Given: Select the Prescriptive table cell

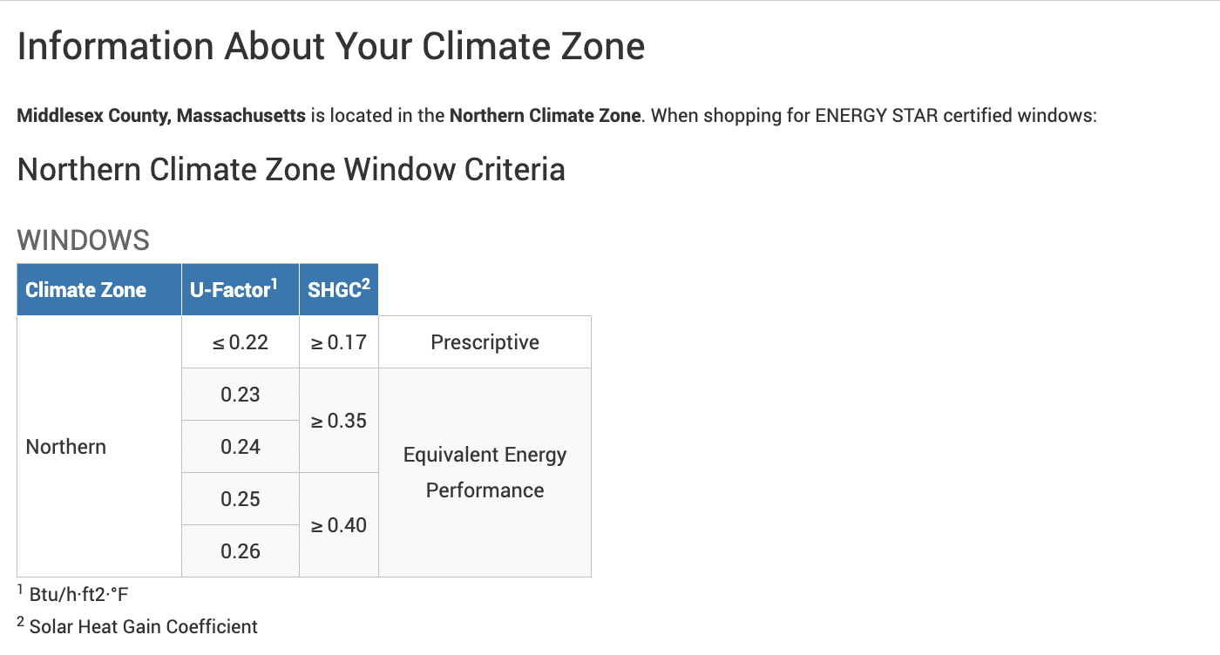Looking at the screenshot, I should click(x=485, y=342).
